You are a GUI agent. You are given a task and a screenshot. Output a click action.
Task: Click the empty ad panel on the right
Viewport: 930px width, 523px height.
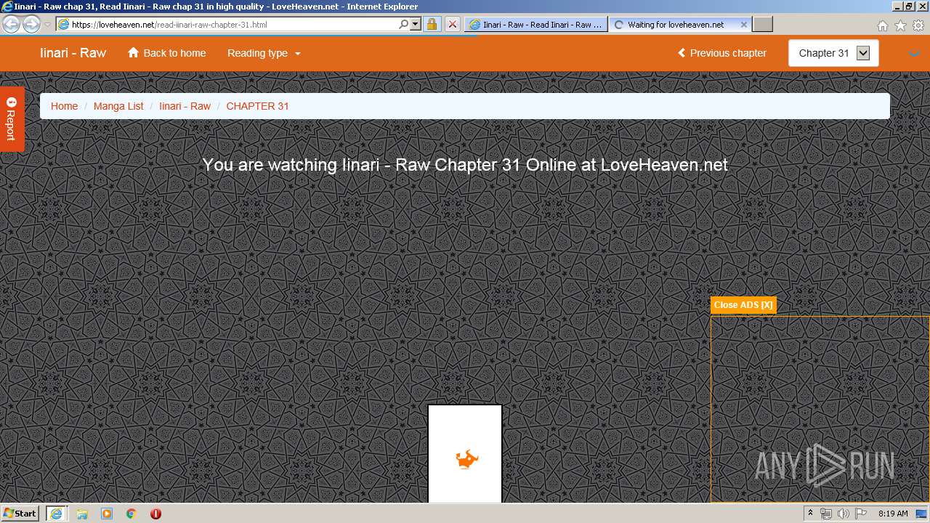coord(820,409)
